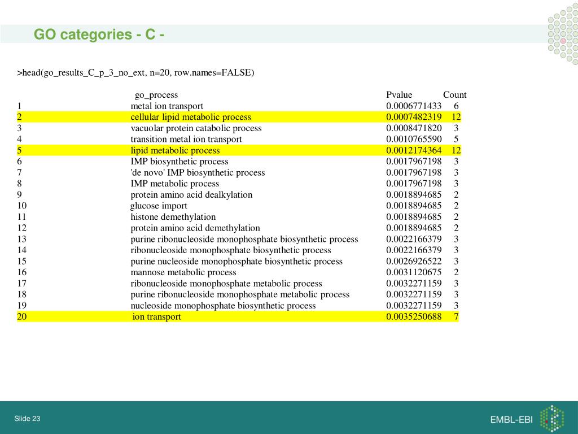
Task: Click the Count column header
Action: pyautogui.click(x=455, y=95)
